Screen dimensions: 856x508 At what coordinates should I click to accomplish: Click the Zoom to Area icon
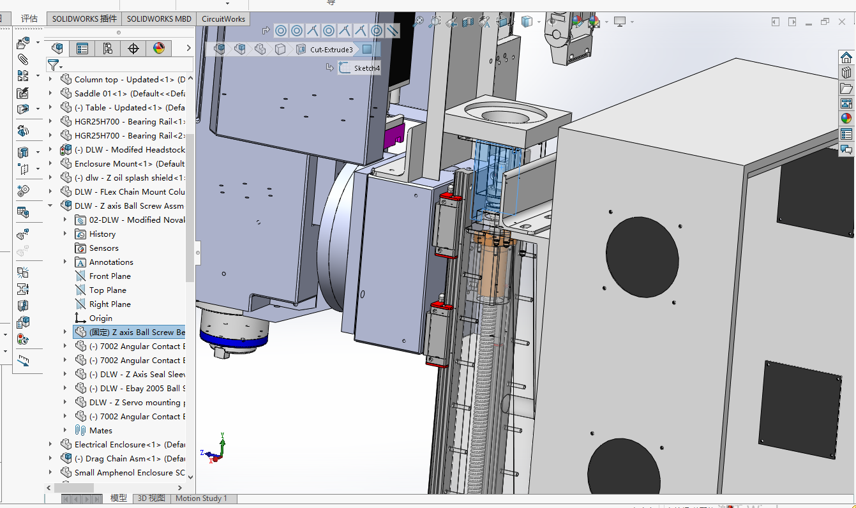[x=435, y=22]
